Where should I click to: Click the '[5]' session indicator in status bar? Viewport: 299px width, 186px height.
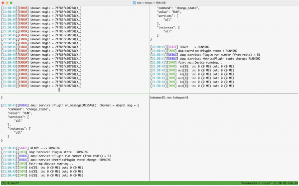click(3, 183)
